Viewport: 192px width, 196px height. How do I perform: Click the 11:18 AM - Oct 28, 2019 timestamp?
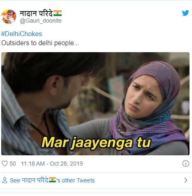coord(52,164)
